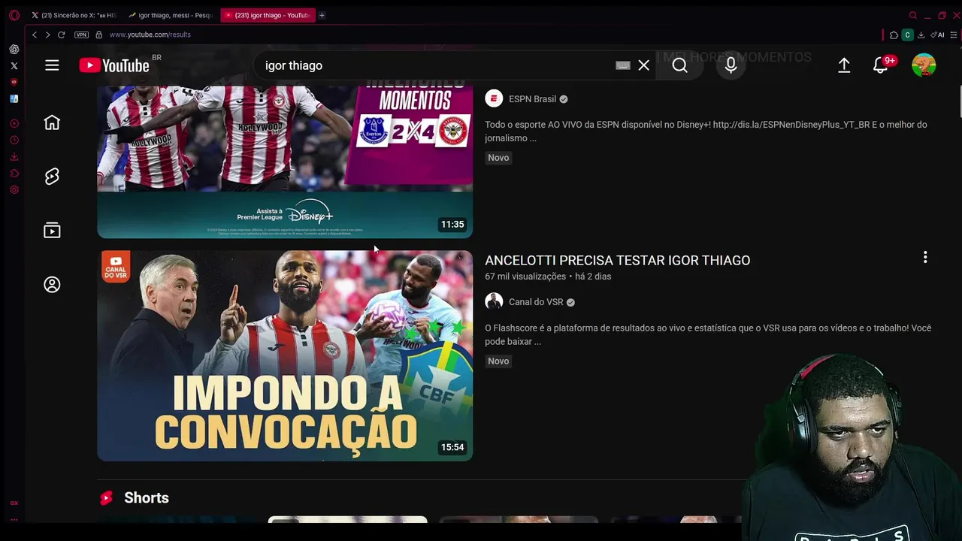Open Shorts from the mini sidebar
The height and width of the screenshot is (541, 962).
52,176
